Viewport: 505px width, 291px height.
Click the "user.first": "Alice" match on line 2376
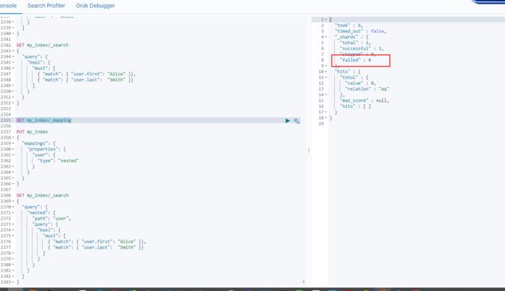[x=96, y=242]
